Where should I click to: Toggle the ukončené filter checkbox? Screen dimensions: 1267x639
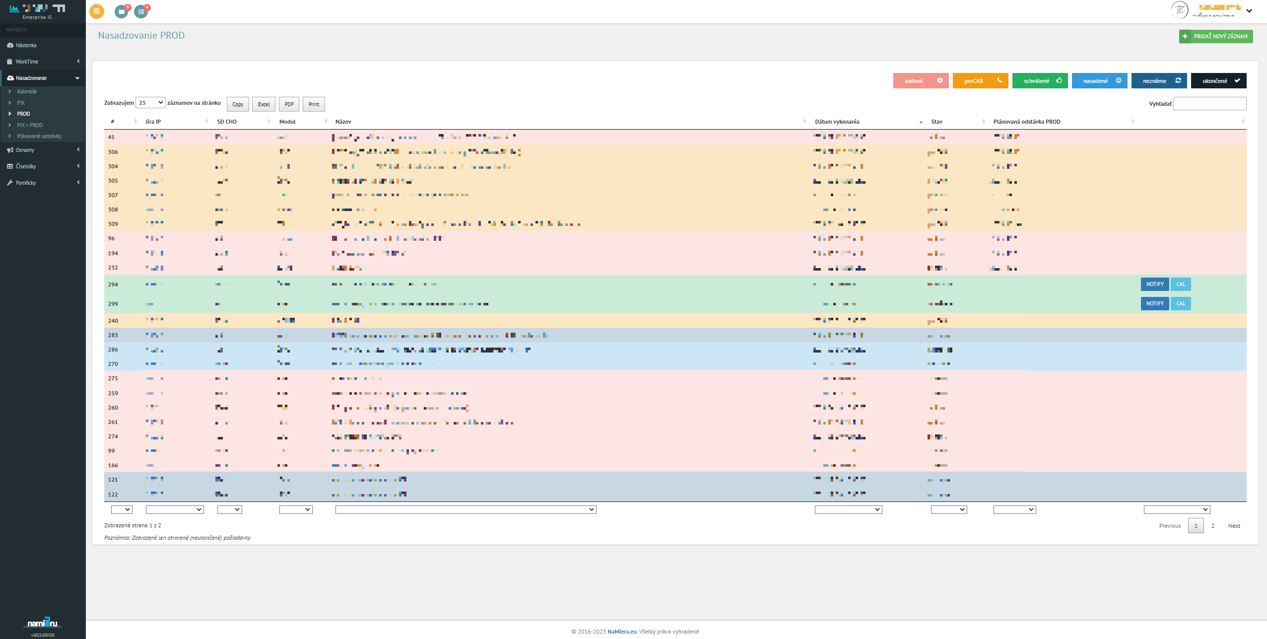pyautogui.click(x=1220, y=80)
